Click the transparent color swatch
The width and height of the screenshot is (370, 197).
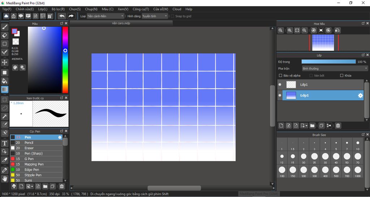point(16,42)
